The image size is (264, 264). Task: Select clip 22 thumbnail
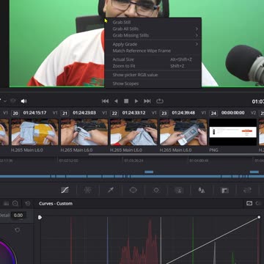134,132
